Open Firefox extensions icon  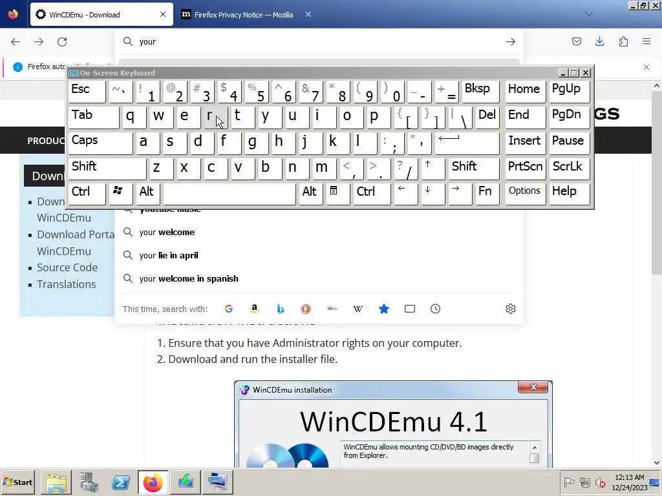coord(623,41)
